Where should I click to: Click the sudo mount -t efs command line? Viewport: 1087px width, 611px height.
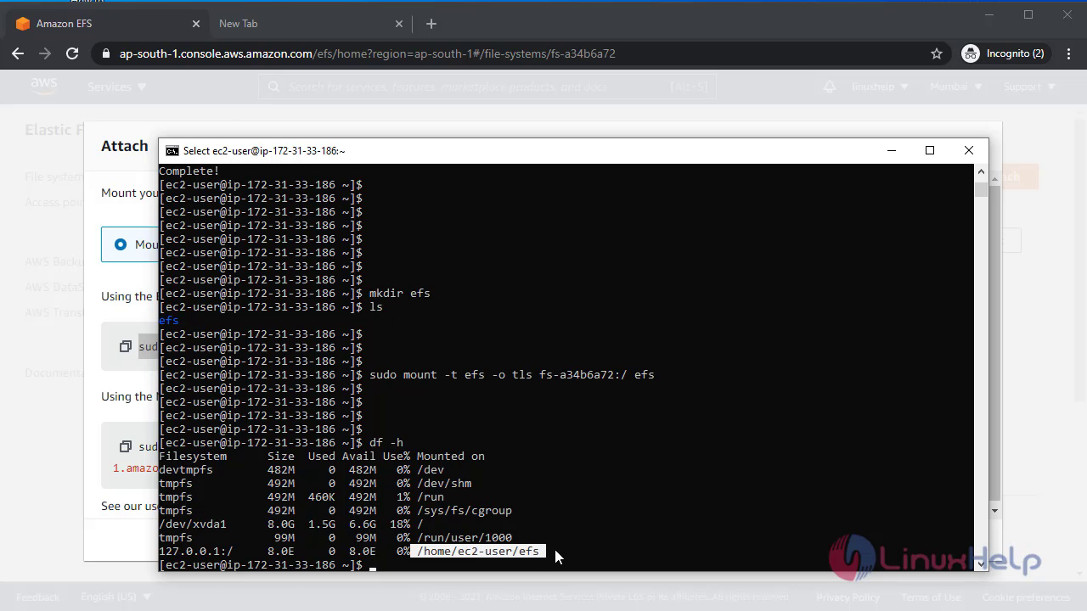(x=512, y=374)
